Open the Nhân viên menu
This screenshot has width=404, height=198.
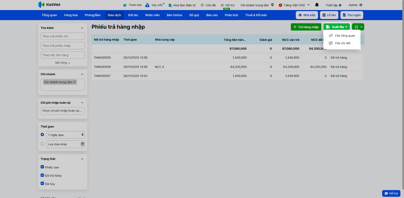pyautogui.click(x=153, y=15)
